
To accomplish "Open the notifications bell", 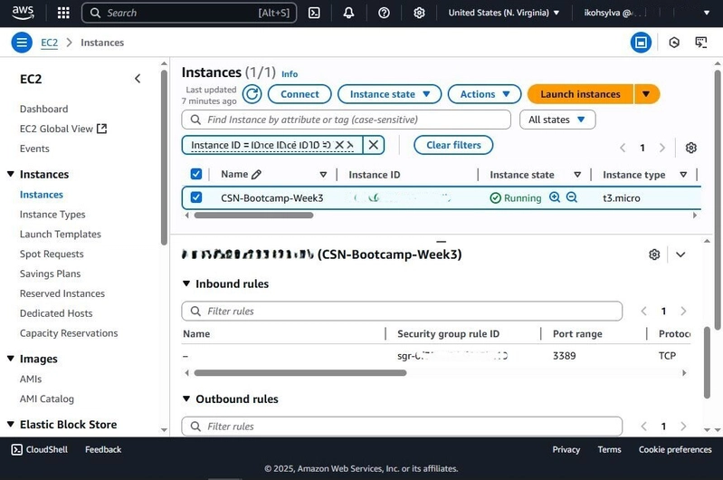I will [x=348, y=13].
